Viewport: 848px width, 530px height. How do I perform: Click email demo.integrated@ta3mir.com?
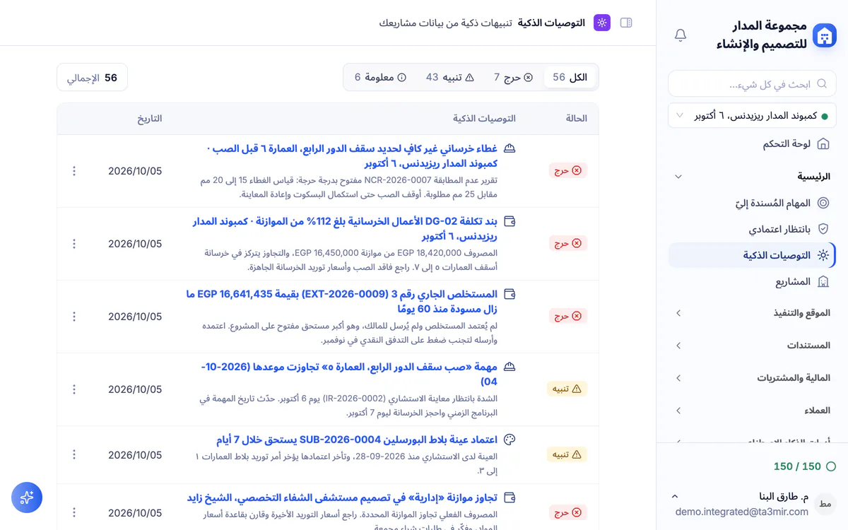click(x=741, y=511)
